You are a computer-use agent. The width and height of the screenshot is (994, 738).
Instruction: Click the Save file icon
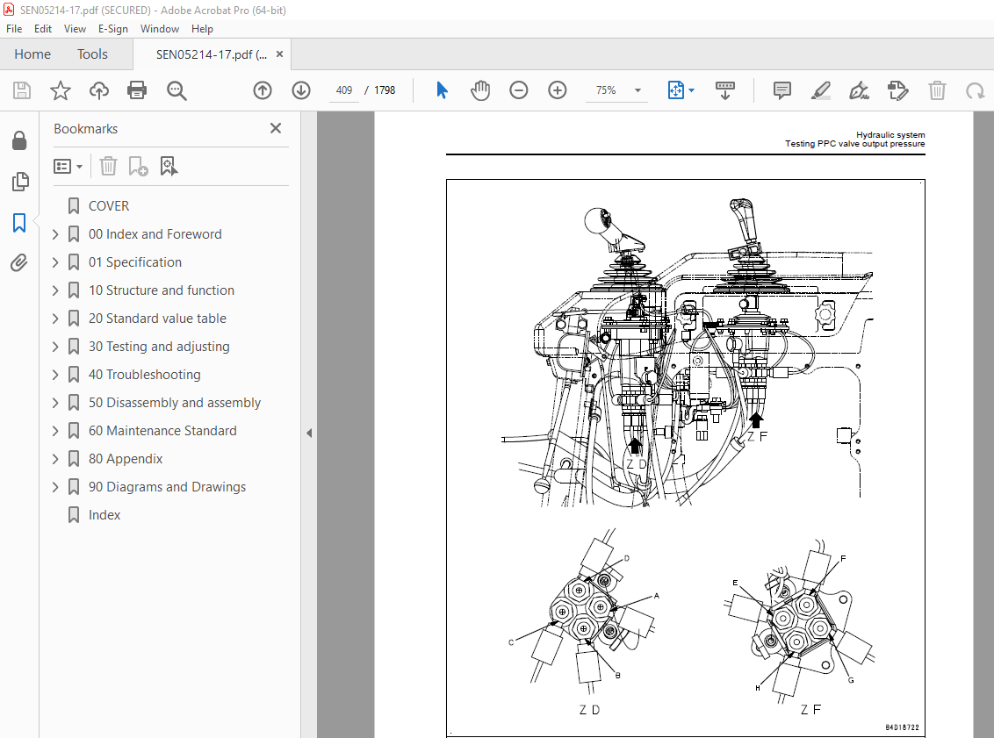[x=22, y=90]
